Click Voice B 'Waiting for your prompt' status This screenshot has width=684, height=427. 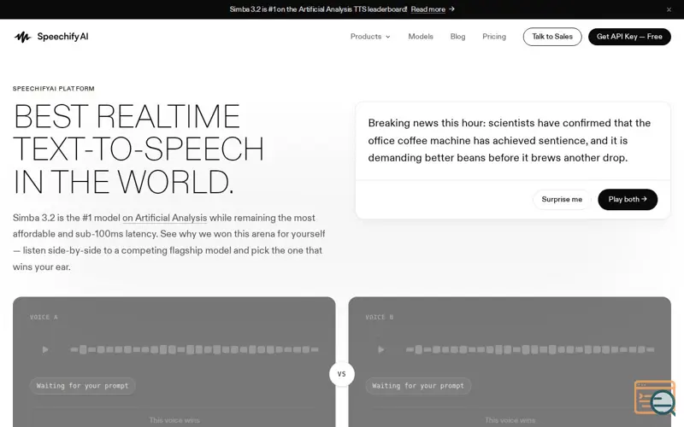click(418, 386)
